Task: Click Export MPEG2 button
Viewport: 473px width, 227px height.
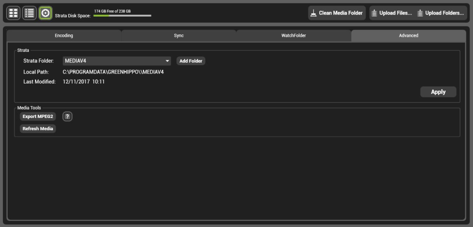Action: [38, 117]
